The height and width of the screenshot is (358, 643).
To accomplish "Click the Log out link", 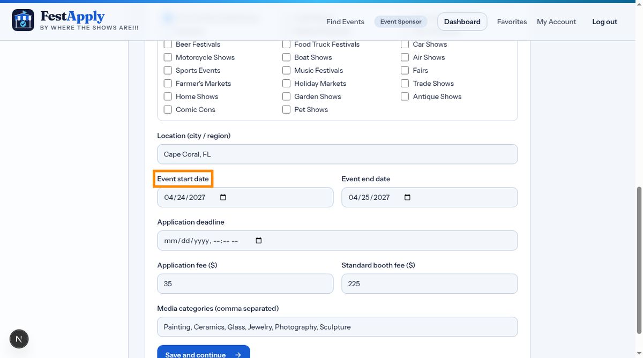I will (604, 22).
